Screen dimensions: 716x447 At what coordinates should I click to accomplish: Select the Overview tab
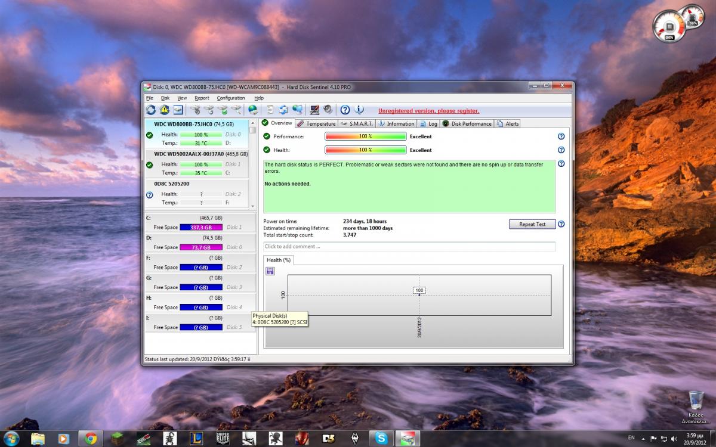(277, 123)
